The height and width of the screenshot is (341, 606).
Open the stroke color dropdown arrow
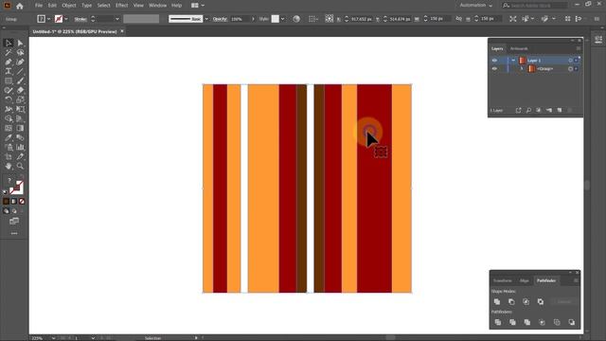(x=66, y=19)
